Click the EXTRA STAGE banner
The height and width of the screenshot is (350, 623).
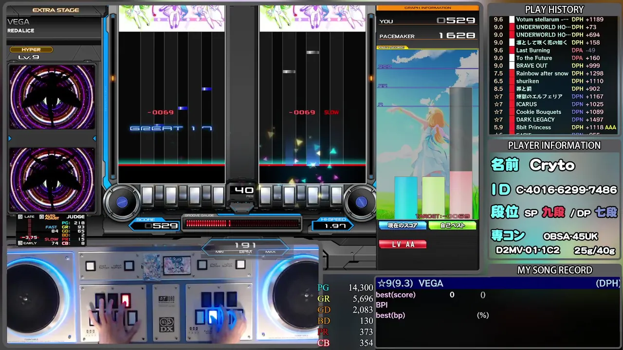55,10
